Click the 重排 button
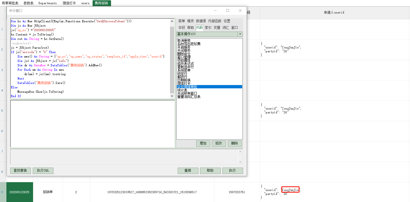The width and height of the screenshot is (410, 202). (x=188, y=171)
